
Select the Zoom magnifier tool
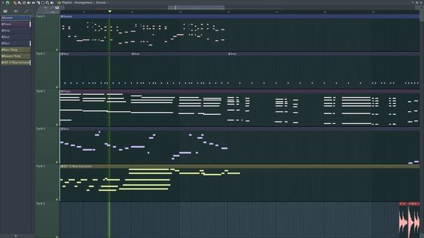click(47, 3)
